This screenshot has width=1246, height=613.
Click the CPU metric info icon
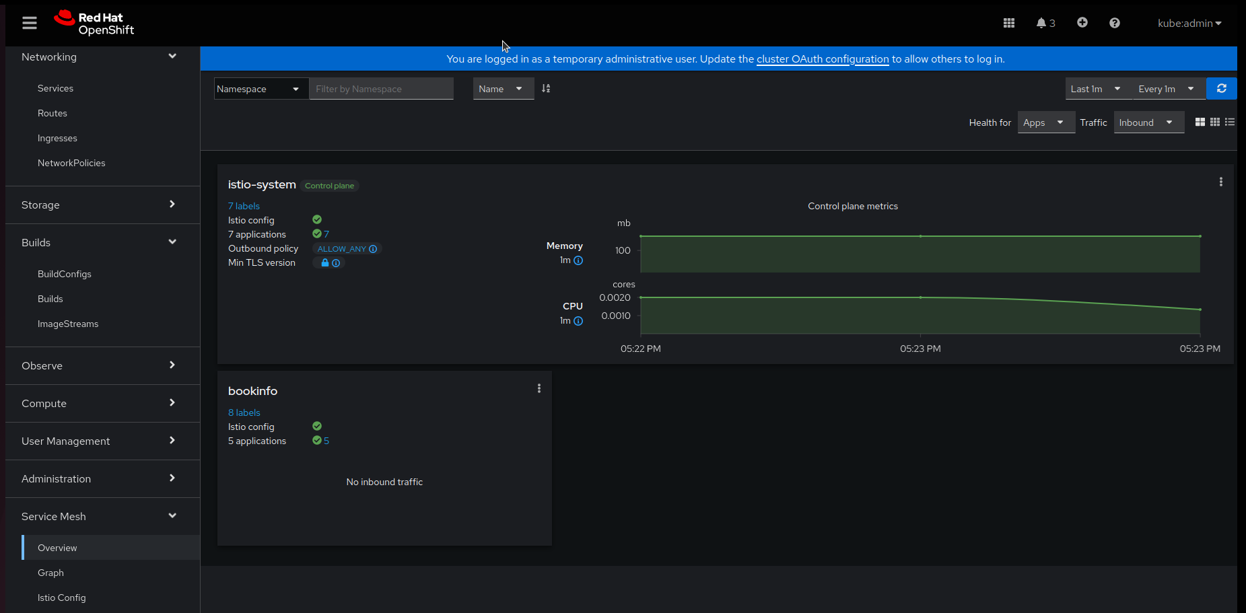[578, 321]
